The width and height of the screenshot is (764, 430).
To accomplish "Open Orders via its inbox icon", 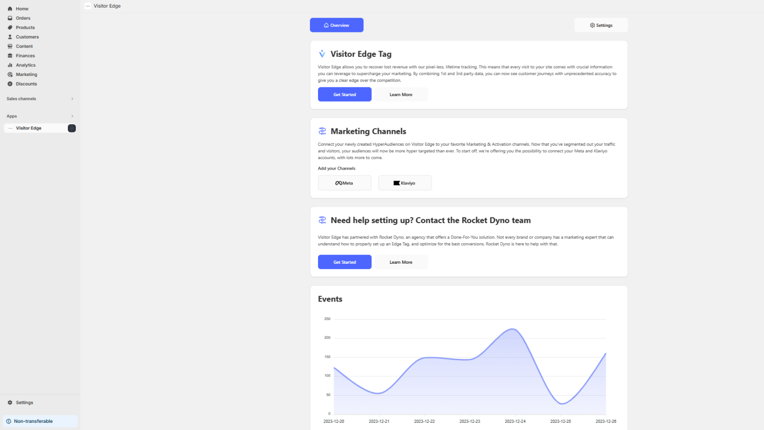I will pos(10,18).
